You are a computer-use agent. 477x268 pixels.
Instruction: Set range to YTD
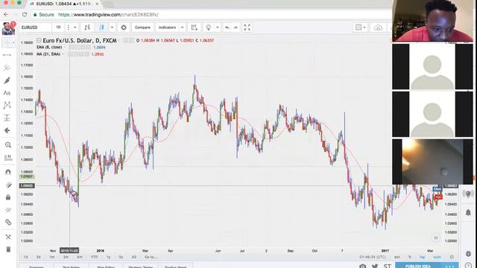click(94, 257)
